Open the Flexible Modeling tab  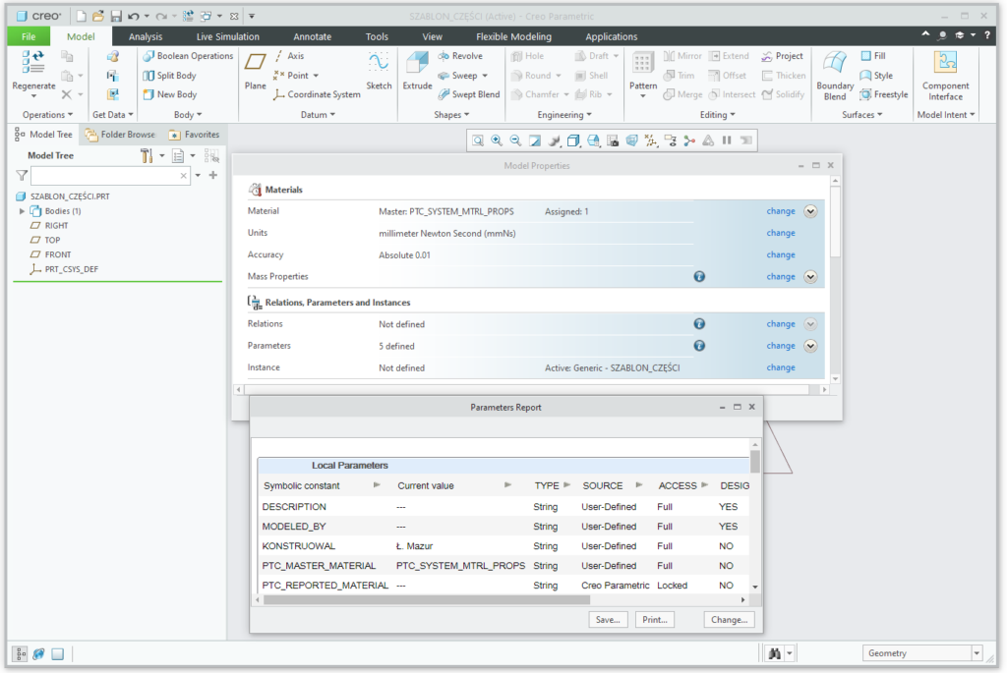513,36
